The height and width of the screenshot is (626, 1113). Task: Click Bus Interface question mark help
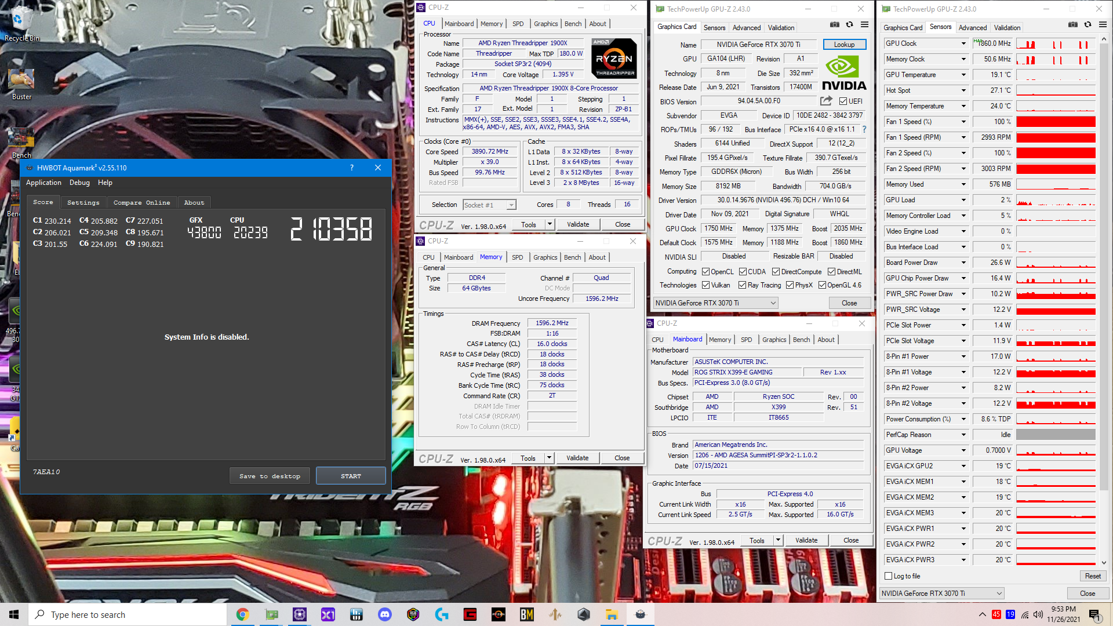pos(864,129)
